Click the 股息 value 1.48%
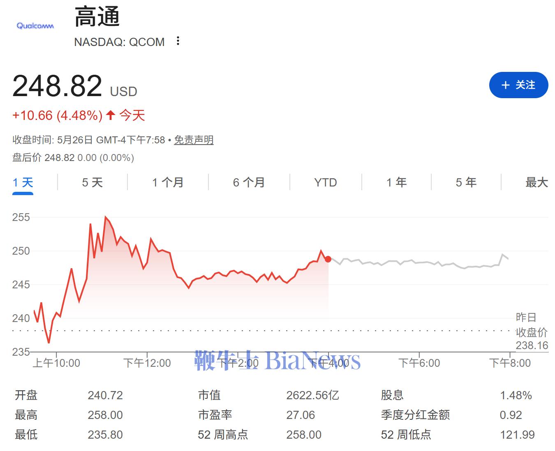Image resolution: width=555 pixels, height=451 pixels. tap(516, 395)
